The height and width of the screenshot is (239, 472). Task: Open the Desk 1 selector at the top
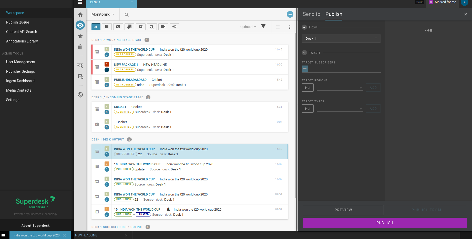tap(111, 3)
